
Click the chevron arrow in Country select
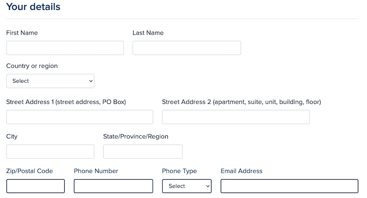pos(89,81)
